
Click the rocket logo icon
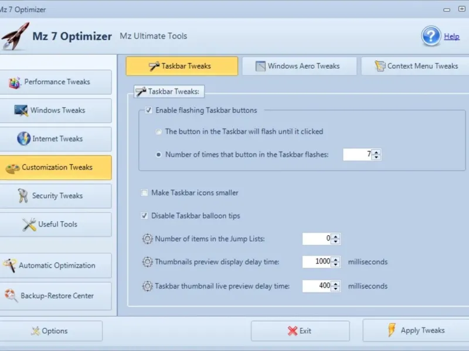[16, 36]
